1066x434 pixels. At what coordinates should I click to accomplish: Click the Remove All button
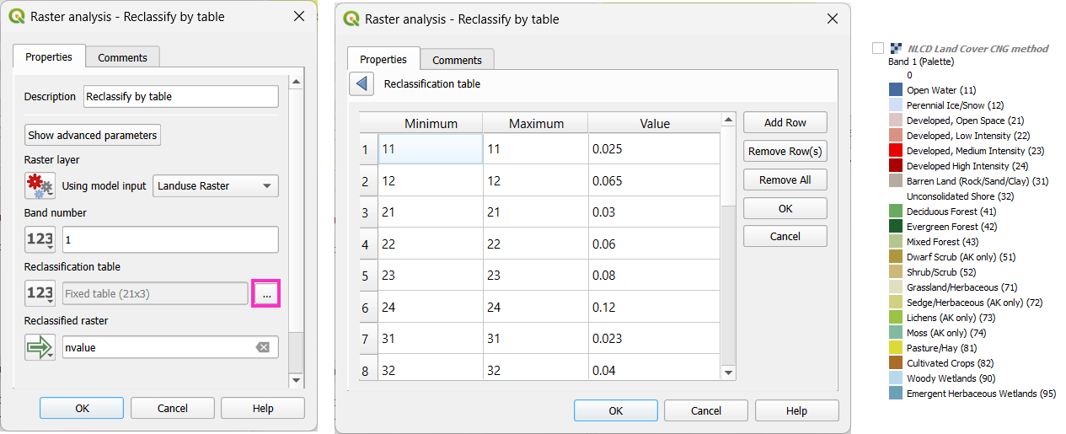tap(785, 179)
